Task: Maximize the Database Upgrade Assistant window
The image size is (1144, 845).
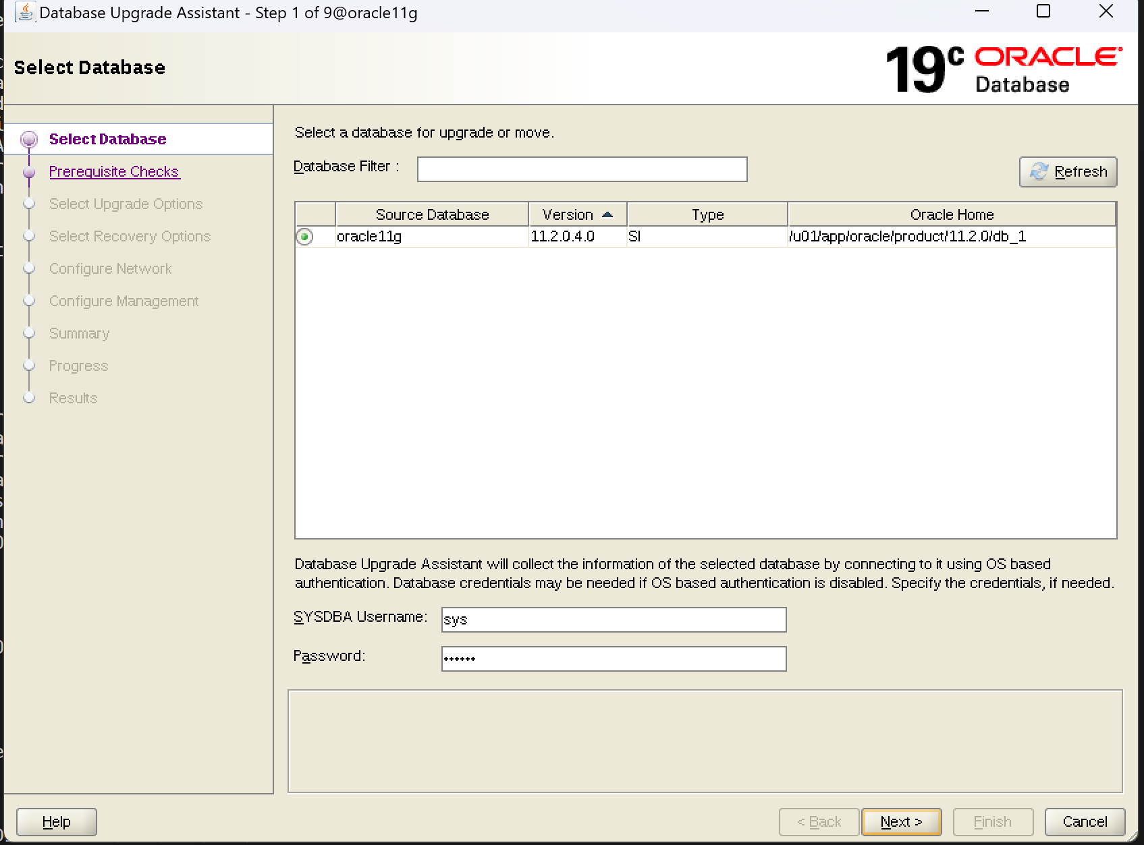Action: pos(1043,12)
